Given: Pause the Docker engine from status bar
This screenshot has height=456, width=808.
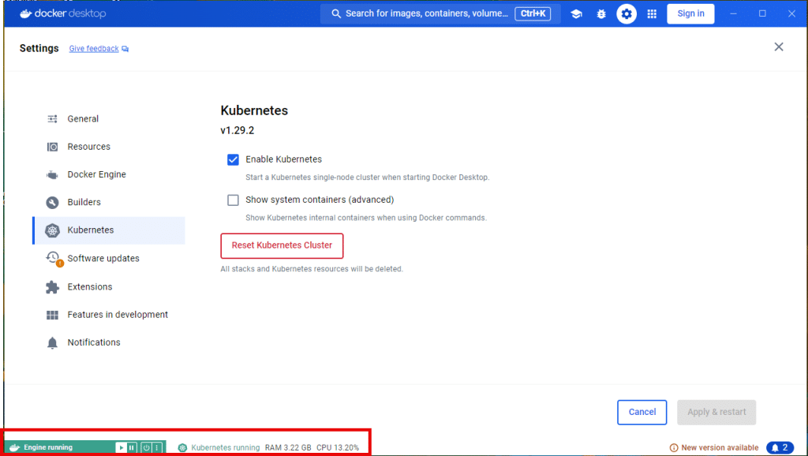Looking at the screenshot, I should coord(132,447).
